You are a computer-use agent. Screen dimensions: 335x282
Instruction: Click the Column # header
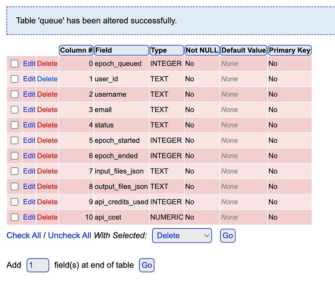pyautogui.click(x=76, y=50)
